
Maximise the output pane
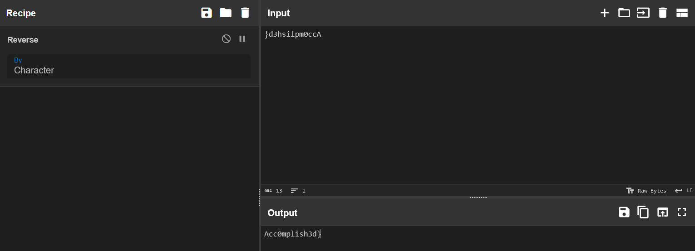(682, 212)
